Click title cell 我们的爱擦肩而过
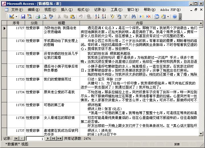The height and width of the screenshot is (148, 205). pyautogui.click(x=61, y=83)
